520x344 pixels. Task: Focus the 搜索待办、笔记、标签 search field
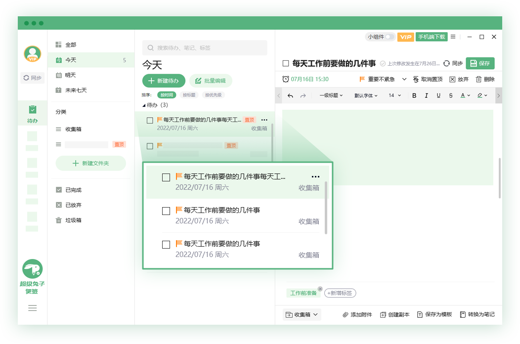pyautogui.click(x=205, y=48)
